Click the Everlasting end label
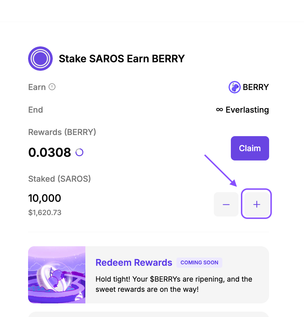 coord(247,110)
